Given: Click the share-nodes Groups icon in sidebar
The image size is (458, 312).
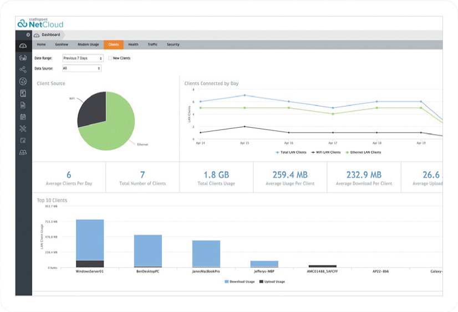Looking at the screenshot, I should click(x=23, y=69).
